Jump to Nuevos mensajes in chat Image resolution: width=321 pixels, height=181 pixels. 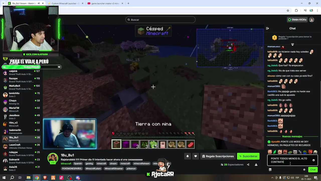point(292,137)
